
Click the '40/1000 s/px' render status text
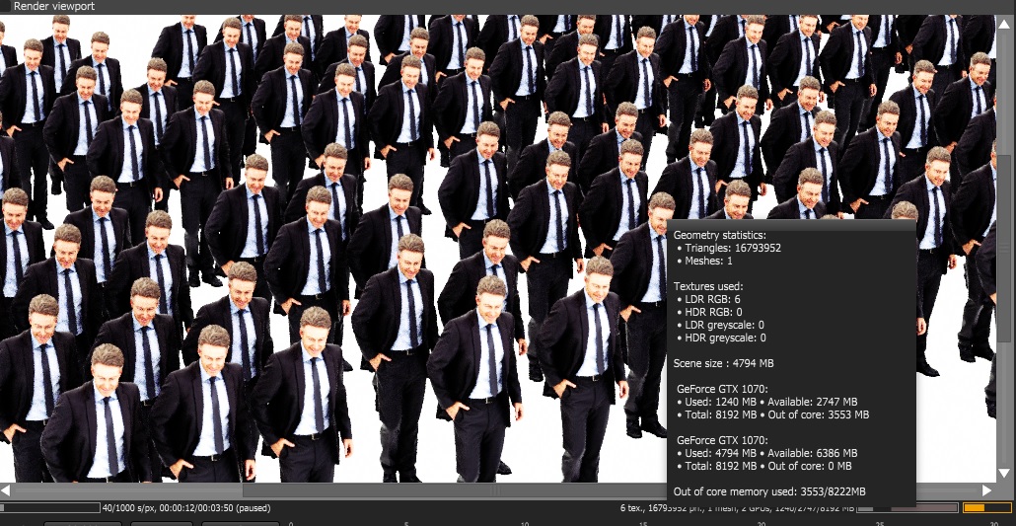[x=186, y=508]
